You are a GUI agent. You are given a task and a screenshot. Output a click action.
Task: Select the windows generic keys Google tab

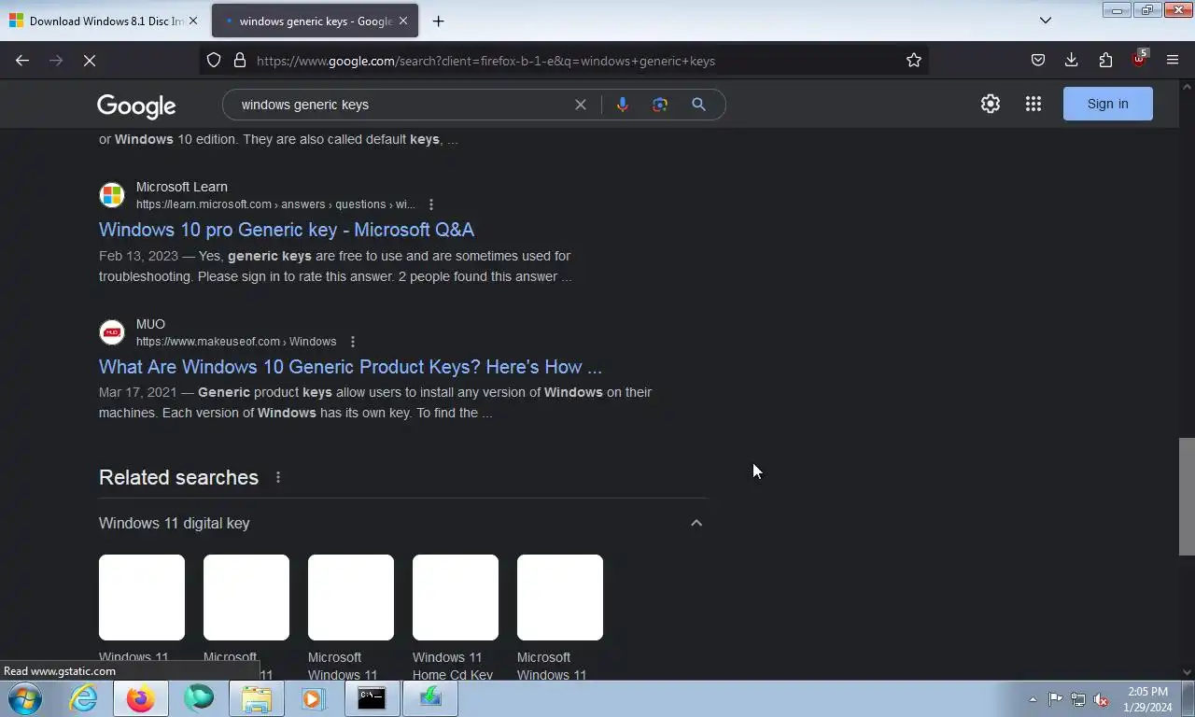click(x=315, y=21)
